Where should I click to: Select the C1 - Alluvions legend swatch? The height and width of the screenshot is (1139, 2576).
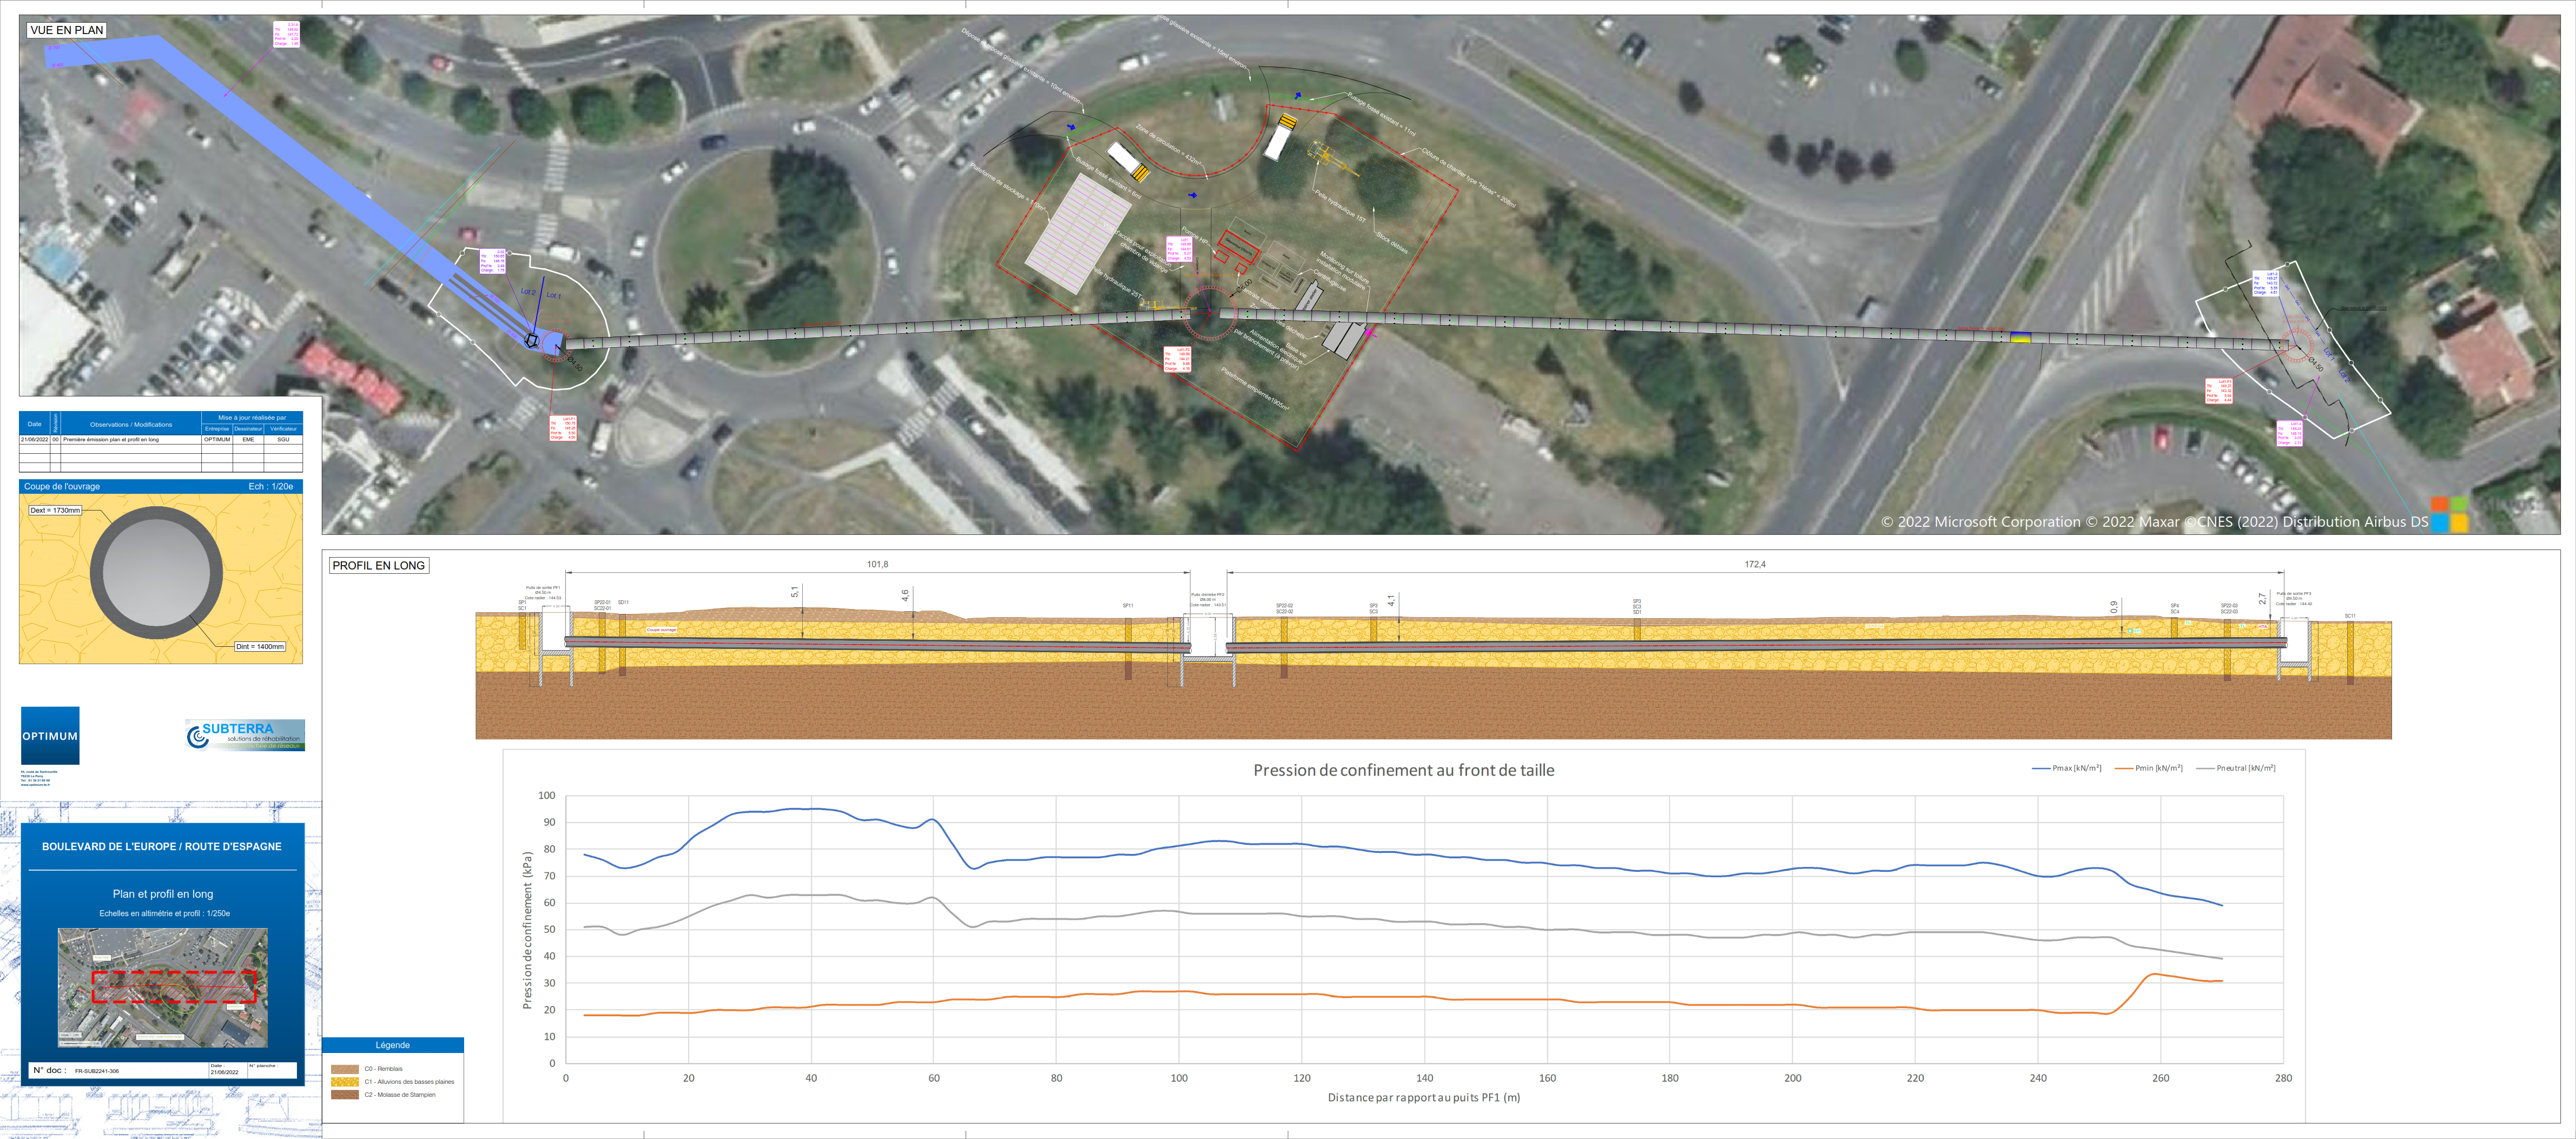click(x=345, y=1082)
